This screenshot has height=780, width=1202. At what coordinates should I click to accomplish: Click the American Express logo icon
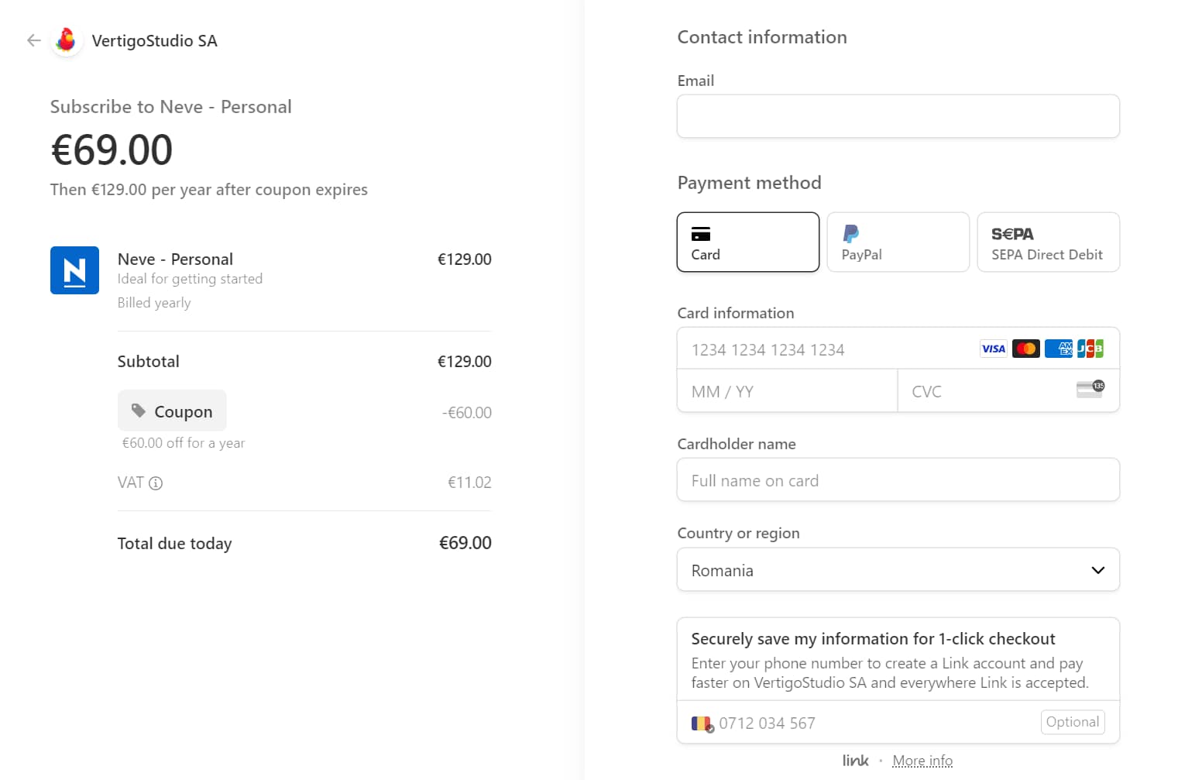tap(1058, 349)
